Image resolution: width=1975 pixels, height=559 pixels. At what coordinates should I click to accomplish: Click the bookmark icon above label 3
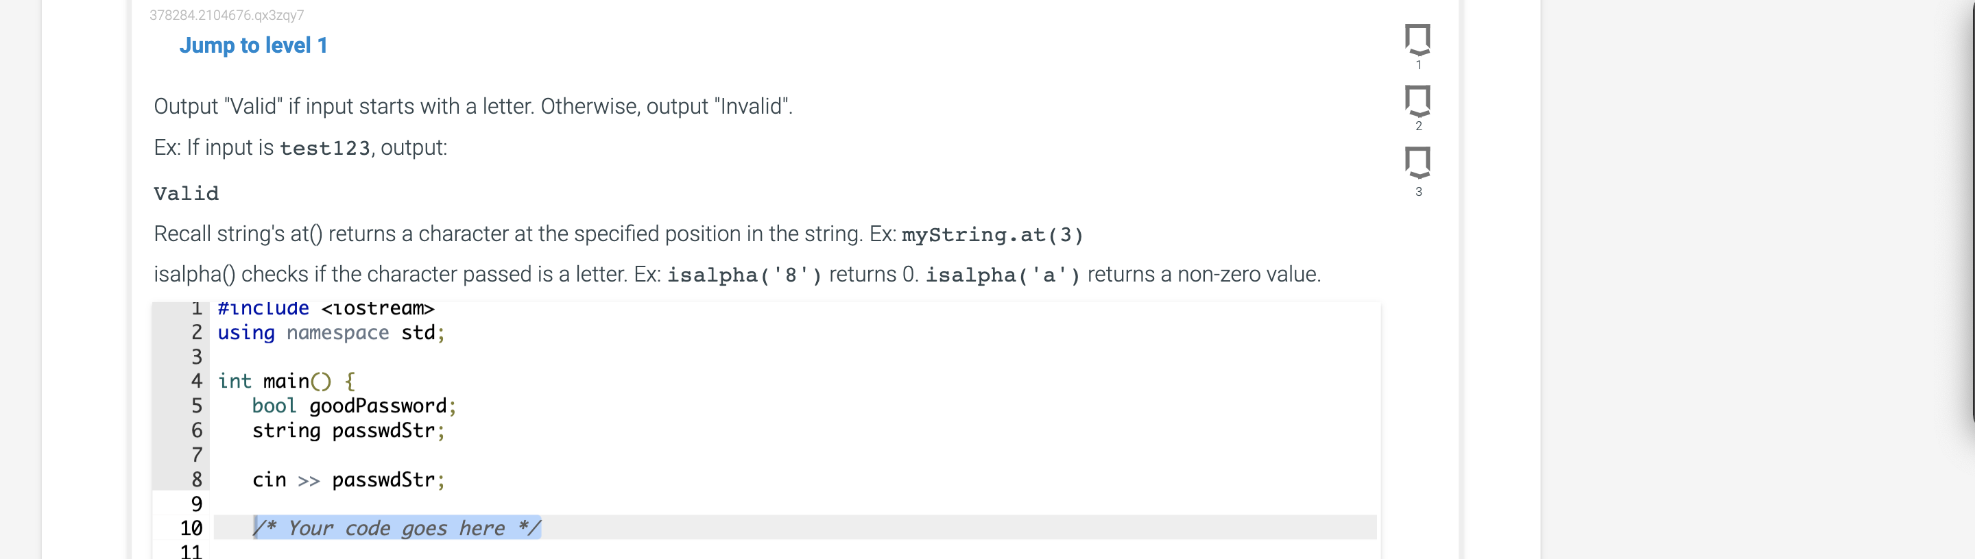[1417, 162]
